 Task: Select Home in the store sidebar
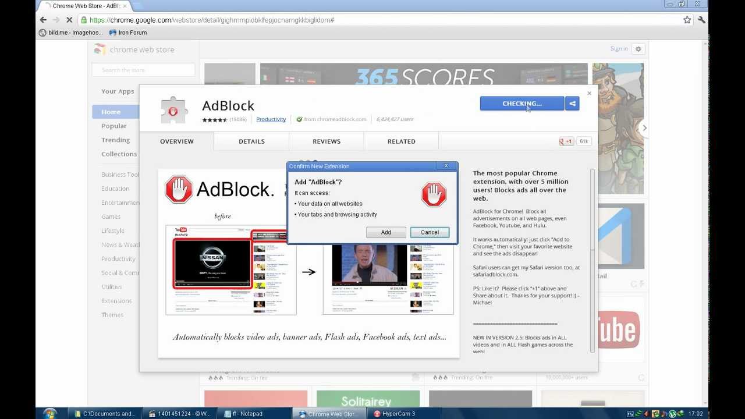115,112
